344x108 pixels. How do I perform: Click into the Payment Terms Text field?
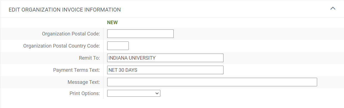[165, 70]
